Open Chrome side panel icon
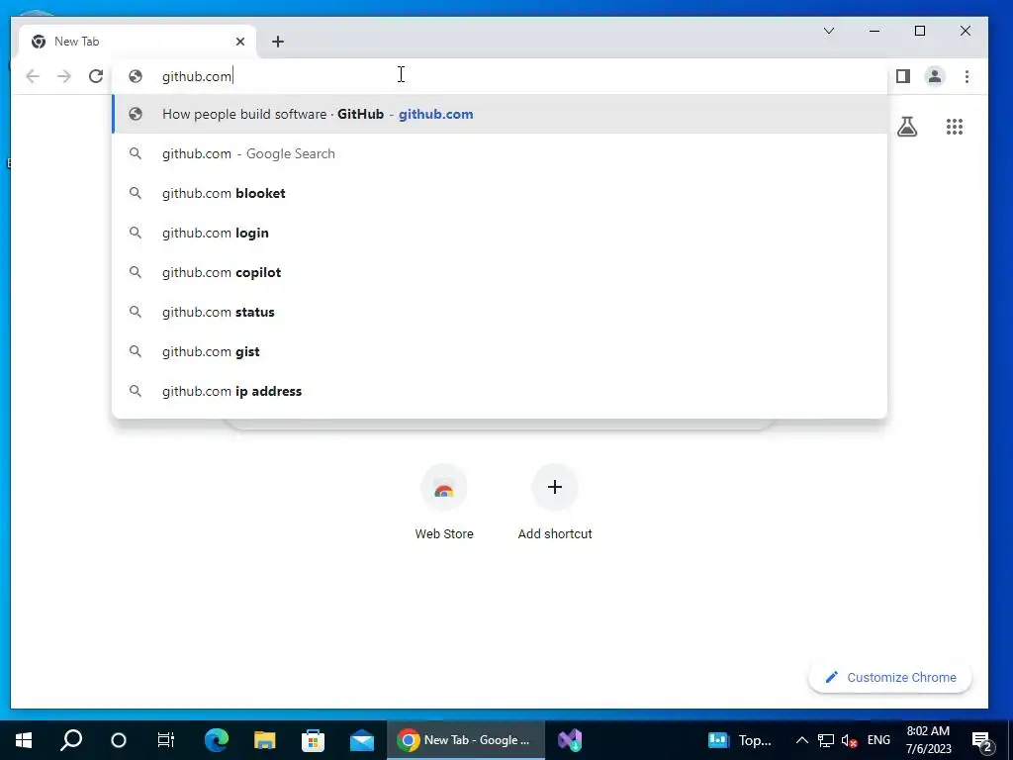The width and height of the screenshot is (1013, 760). click(903, 76)
